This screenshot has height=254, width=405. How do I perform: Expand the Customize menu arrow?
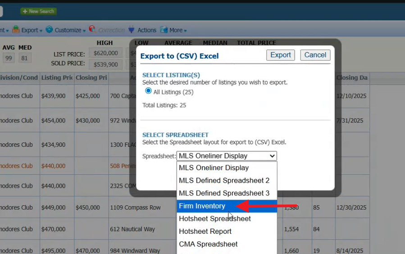coord(84,31)
